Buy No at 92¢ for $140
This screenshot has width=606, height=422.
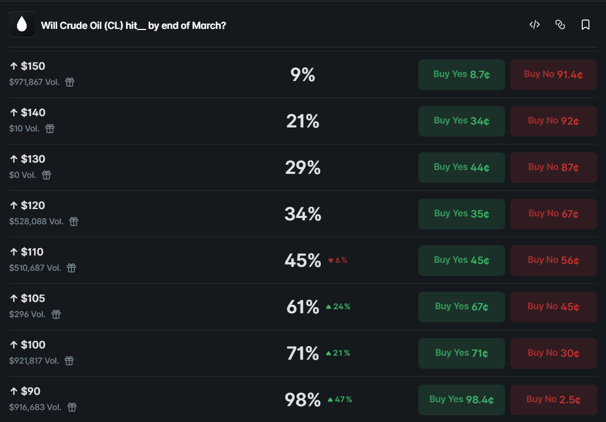[x=553, y=121]
